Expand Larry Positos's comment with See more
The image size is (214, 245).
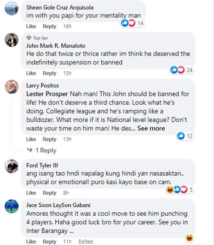[x=151, y=128]
